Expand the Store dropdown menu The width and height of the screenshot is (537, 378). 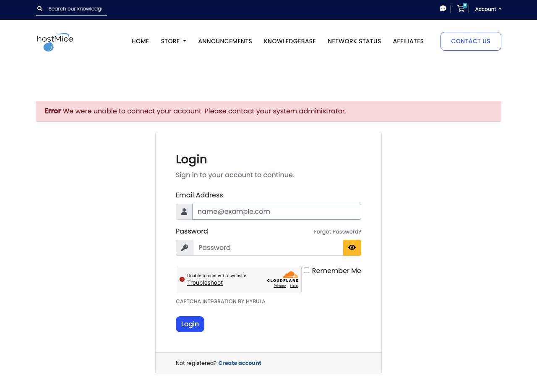173,41
